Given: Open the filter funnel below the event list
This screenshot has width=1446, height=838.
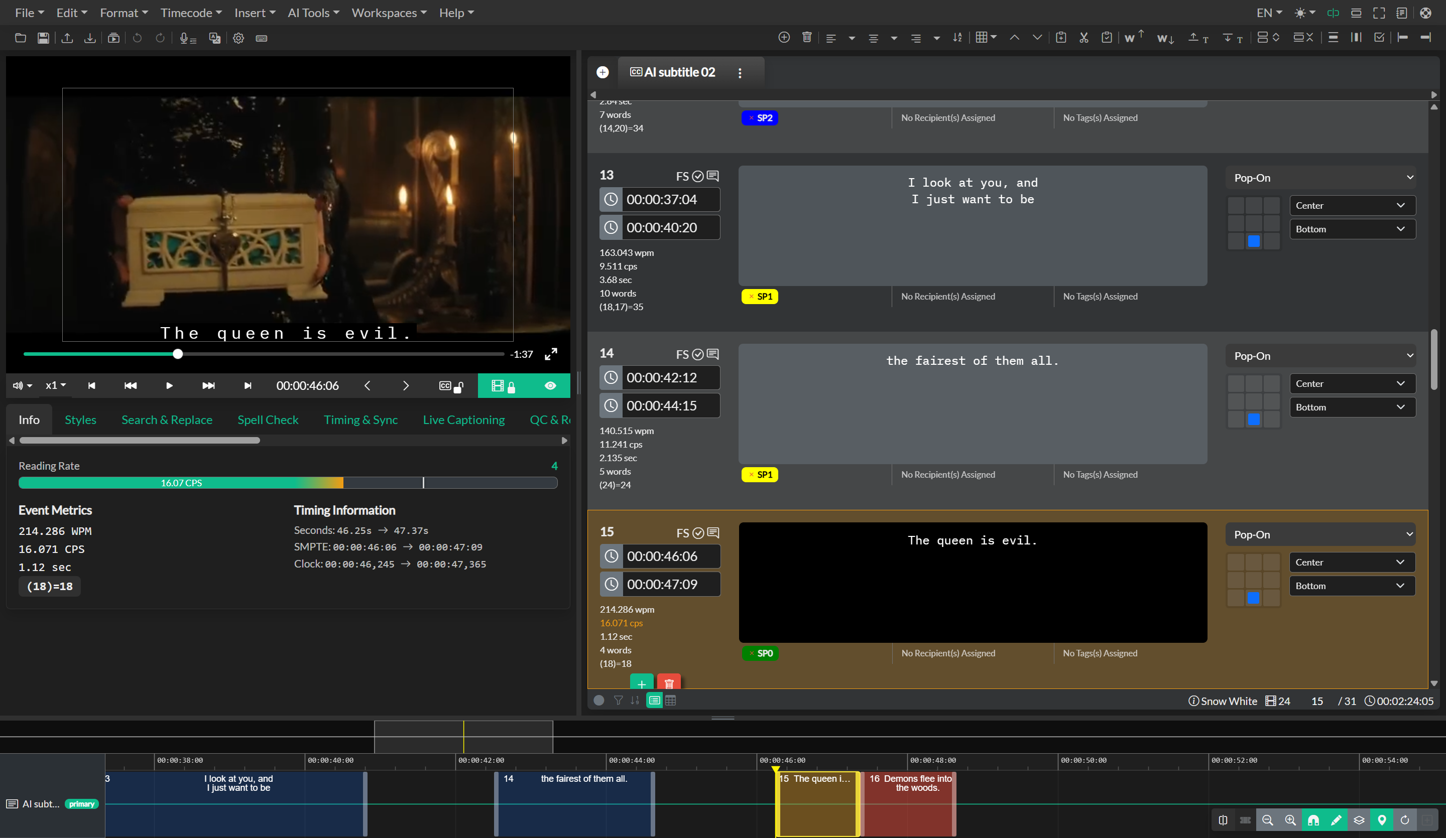Looking at the screenshot, I should point(618,701).
